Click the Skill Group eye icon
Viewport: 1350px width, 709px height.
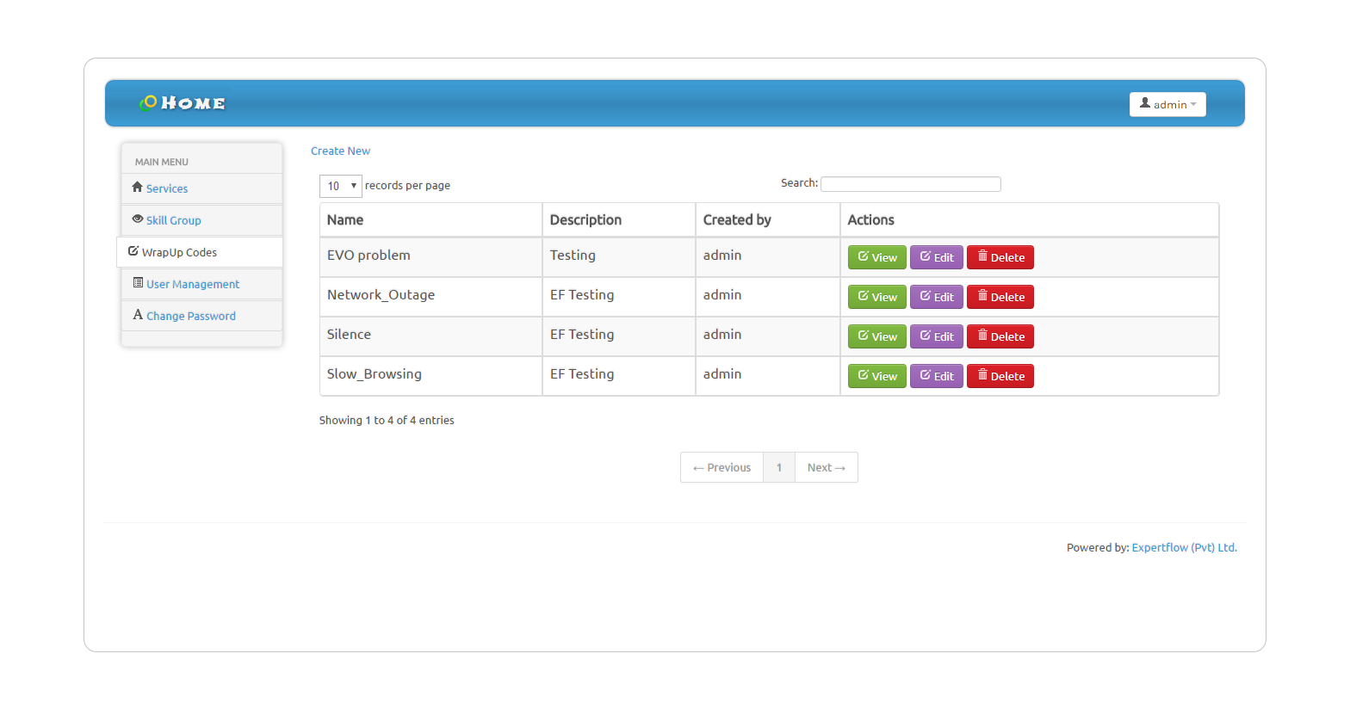[137, 219]
